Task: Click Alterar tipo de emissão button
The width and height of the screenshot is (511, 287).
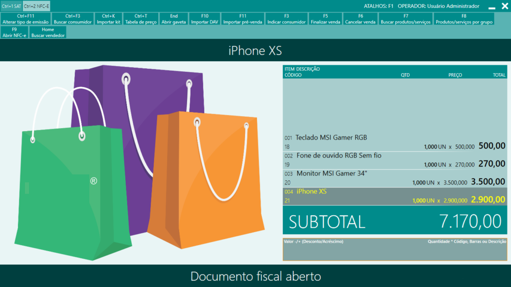Action: [25, 19]
